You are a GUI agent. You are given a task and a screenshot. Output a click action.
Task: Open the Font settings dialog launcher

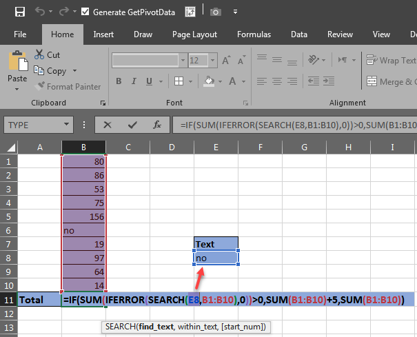(245, 103)
